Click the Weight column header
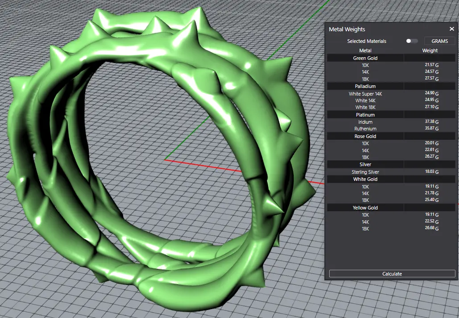This screenshot has height=318, width=459. click(x=430, y=50)
